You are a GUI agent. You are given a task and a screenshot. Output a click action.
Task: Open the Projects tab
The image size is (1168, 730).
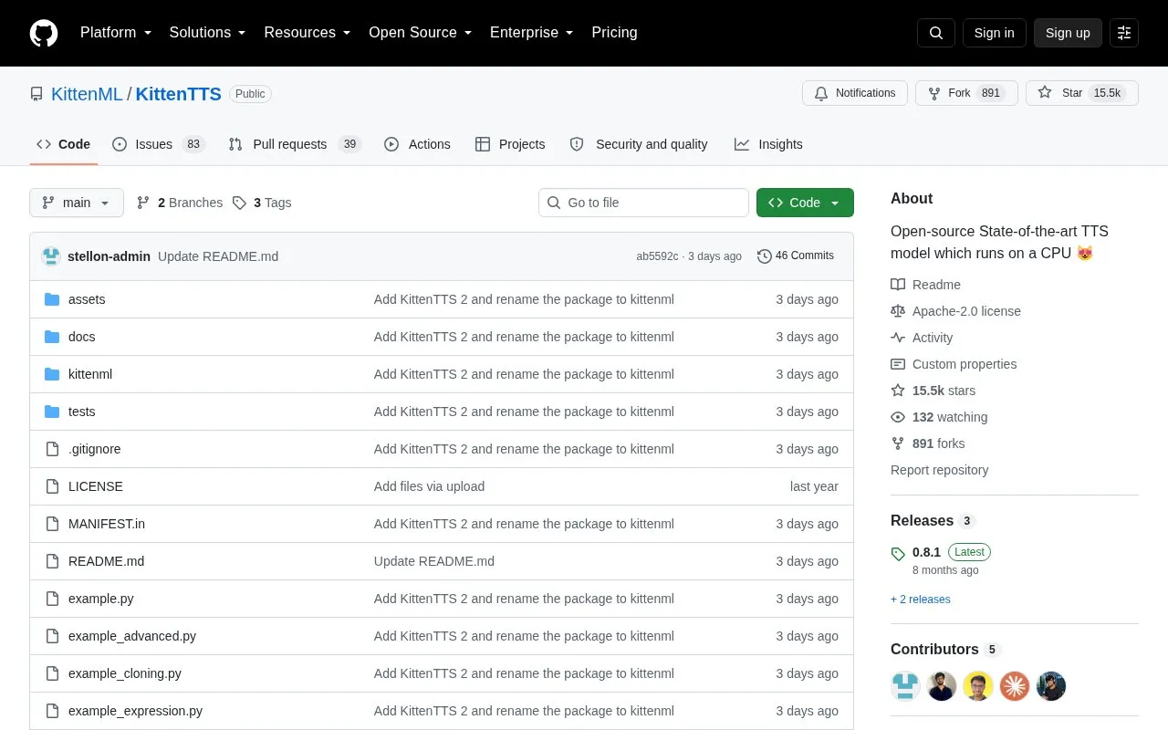510,144
